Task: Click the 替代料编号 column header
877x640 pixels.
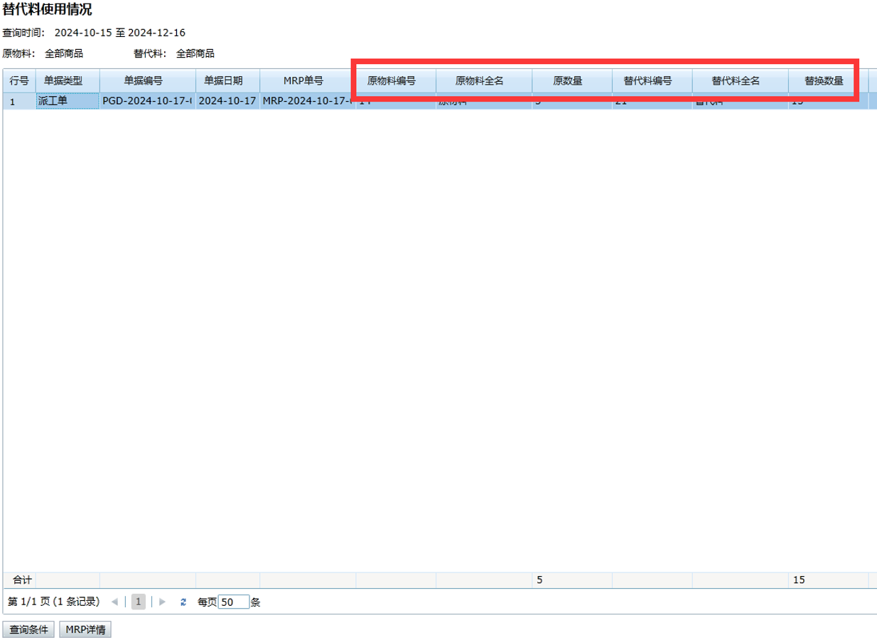Action: 652,81
